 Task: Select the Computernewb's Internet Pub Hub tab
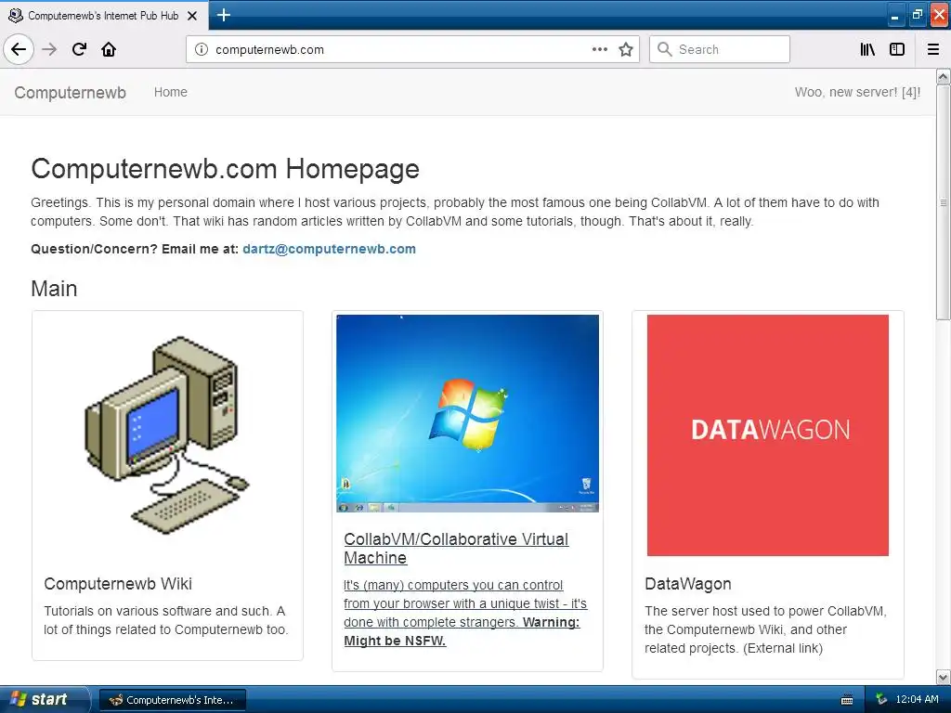(104, 16)
